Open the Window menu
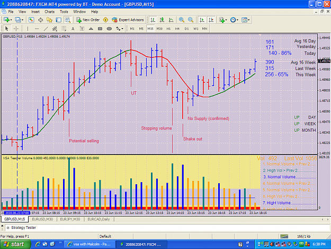The width and height of the screenshot is (331, 249). 79,12
